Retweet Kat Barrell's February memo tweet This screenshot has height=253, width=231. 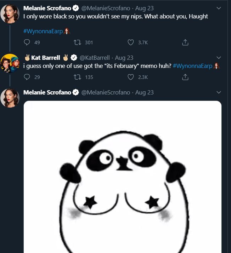(77, 77)
